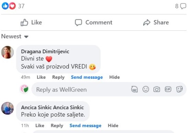This screenshot has height=133, width=191.
Task: Click the blue thumbs-up reaction icon
Action: point(5,6)
